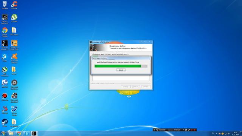Open the folder icon next to Chrome shortcut
The height and width of the screenshot is (136, 242).
(14, 31)
